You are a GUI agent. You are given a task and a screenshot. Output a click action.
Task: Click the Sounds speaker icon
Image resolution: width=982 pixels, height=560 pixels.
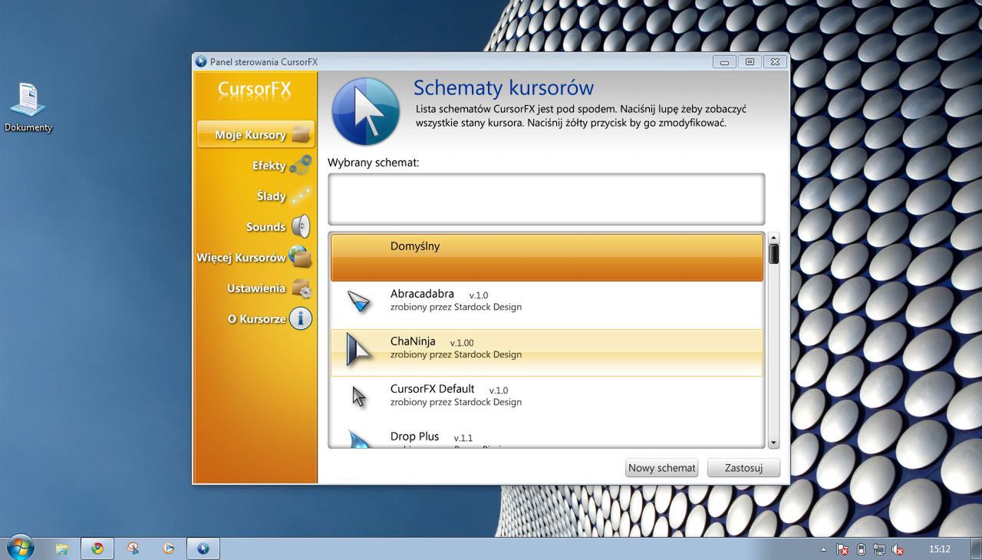click(301, 226)
